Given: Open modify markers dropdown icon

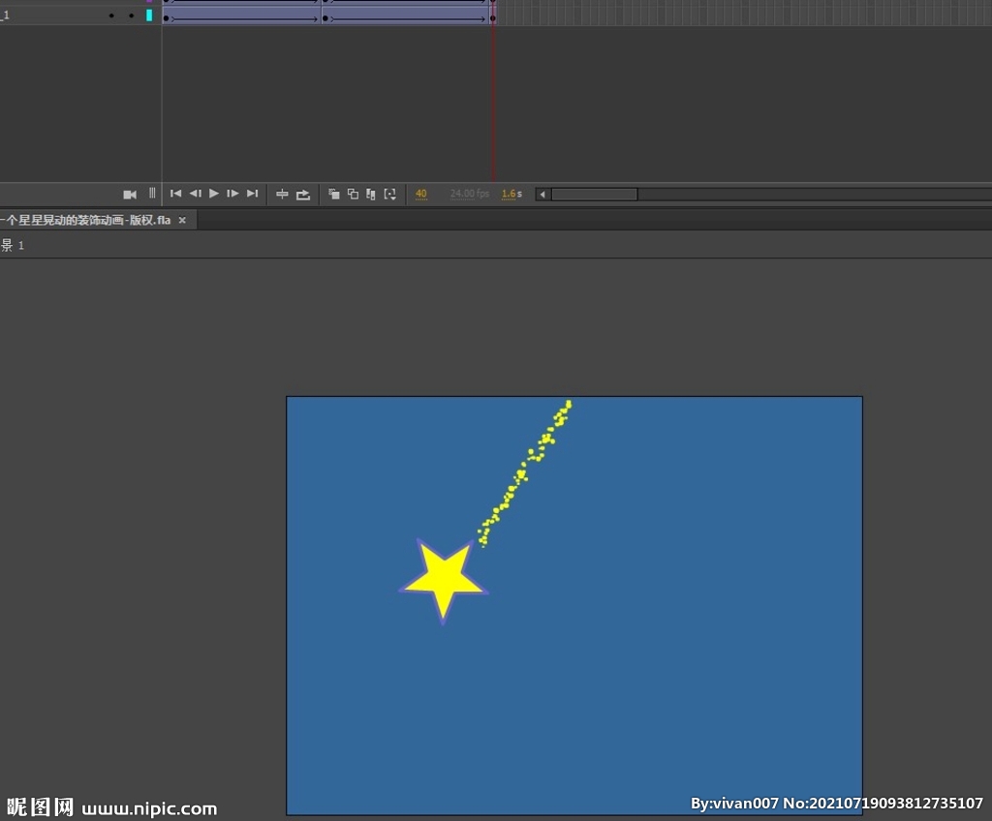Looking at the screenshot, I should tap(390, 195).
